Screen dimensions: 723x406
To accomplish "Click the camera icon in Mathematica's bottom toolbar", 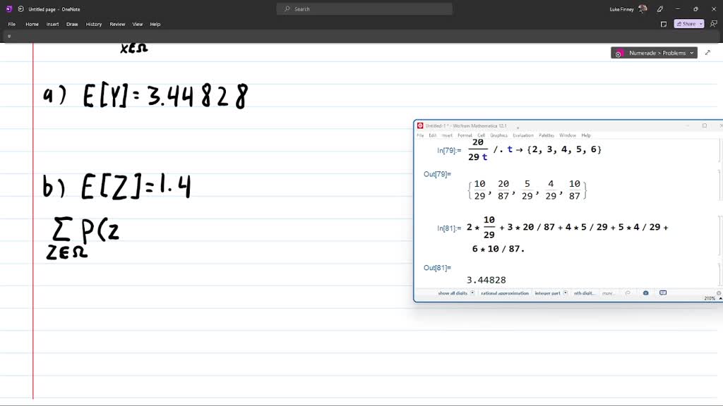I will [645, 293].
